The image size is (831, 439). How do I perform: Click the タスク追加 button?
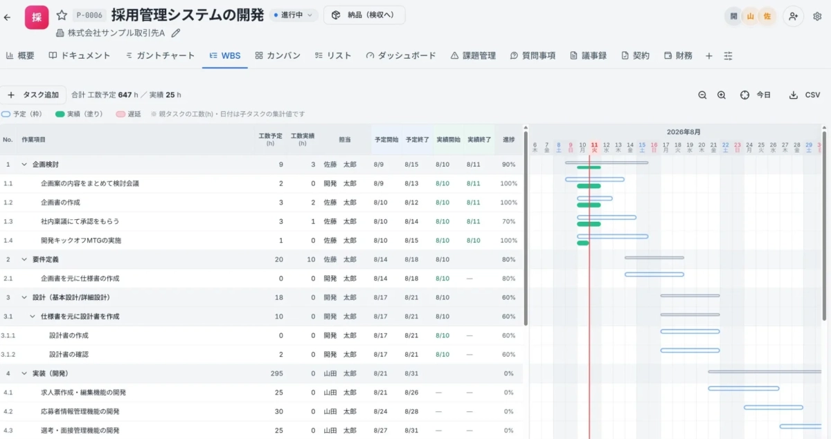[33, 95]
